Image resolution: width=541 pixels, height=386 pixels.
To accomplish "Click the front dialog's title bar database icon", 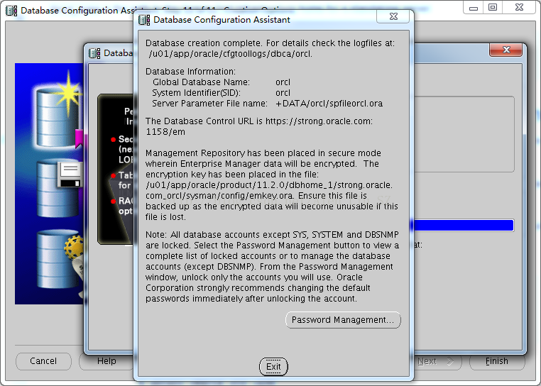I will point(144,20).
